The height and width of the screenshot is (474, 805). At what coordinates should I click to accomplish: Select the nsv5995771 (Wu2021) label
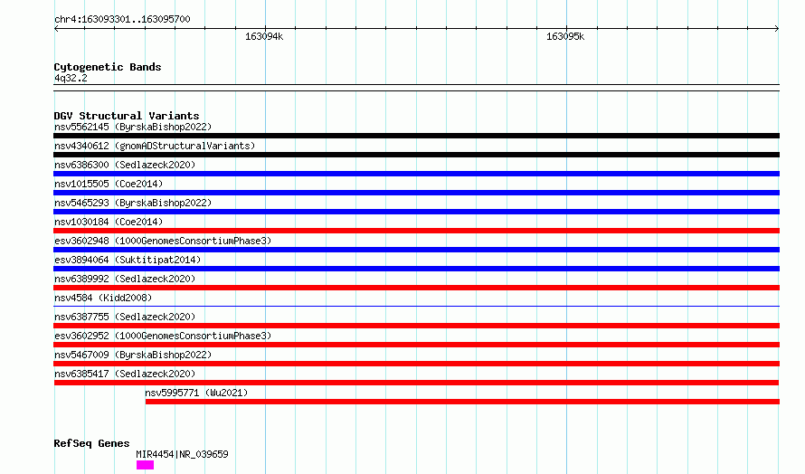pyautogui.click(x=196, y=393)
